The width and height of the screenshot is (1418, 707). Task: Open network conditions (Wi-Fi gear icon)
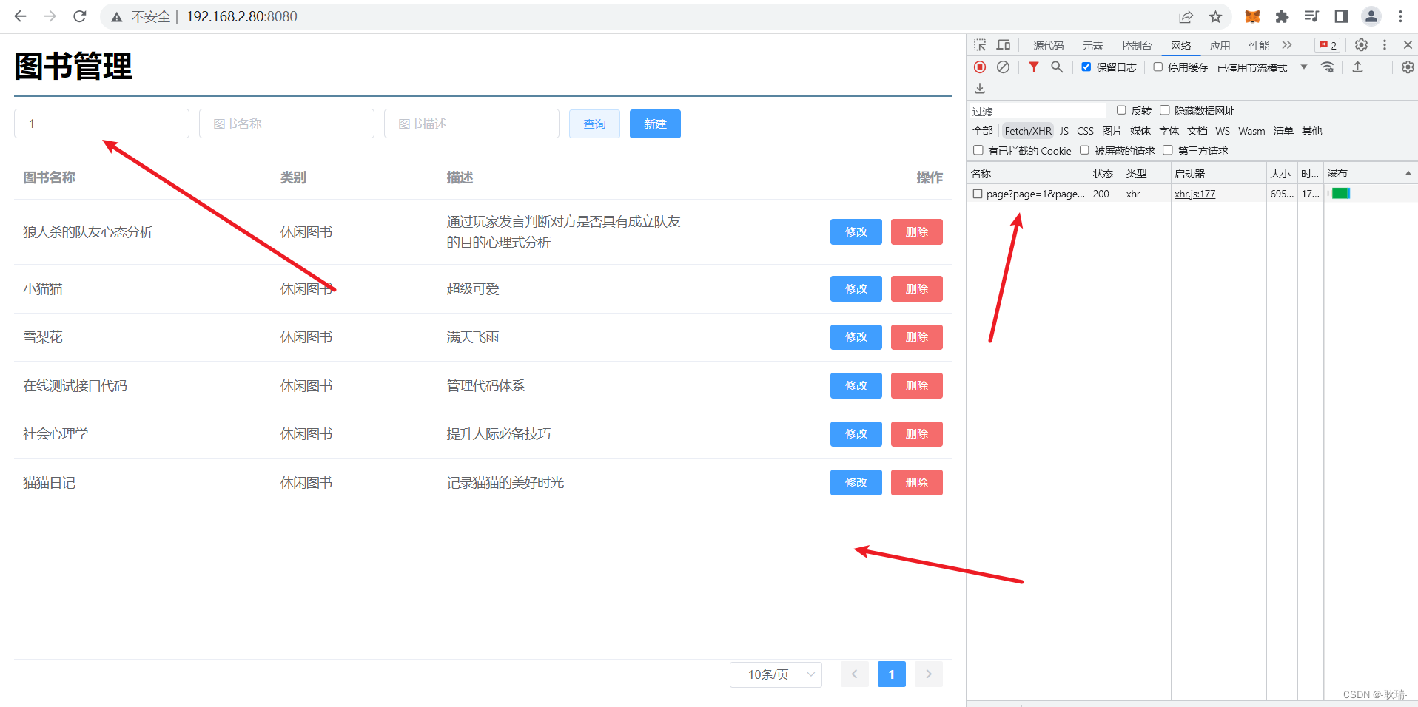[1328, 67]
